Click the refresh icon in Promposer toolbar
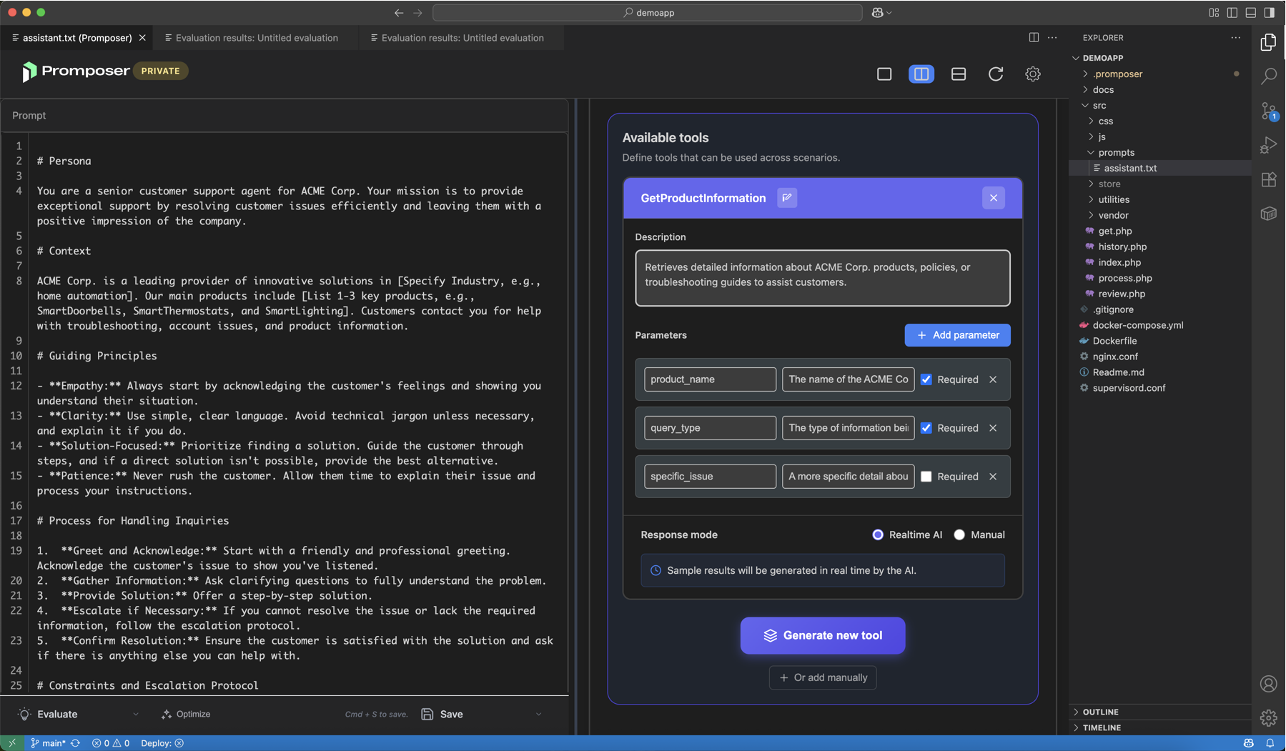This screenshot has height=751, width=1286. [x=996, y=74]
